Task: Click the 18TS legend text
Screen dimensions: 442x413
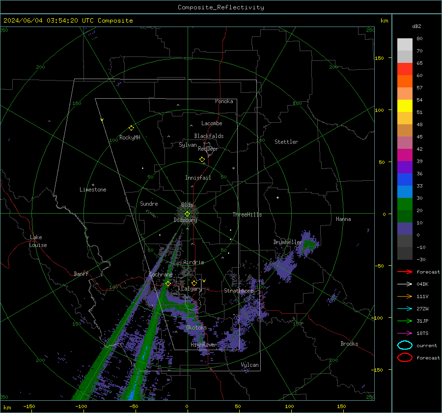Action: 422,333
